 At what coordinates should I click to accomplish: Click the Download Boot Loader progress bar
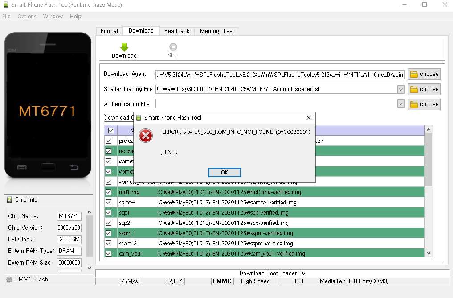[272, 273]
